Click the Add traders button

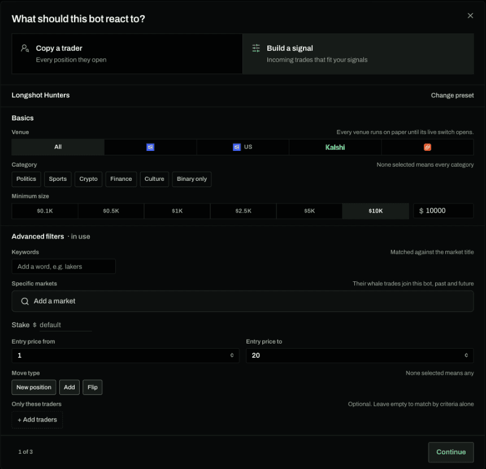point(37,420)
